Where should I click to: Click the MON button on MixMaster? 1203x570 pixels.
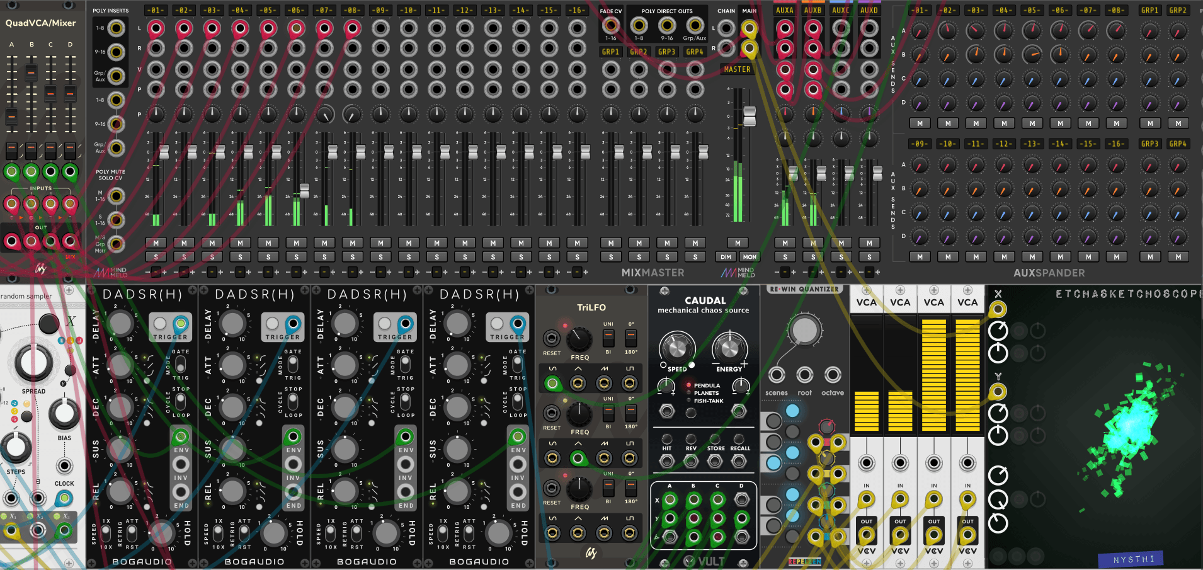(x=749, y=257)
